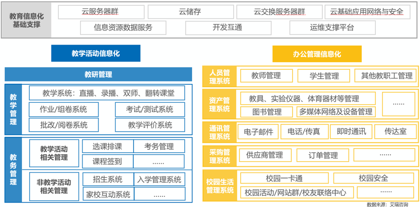Click the blue 教学活动信息化 header
420x207 pixels.
[x=96, y=53]
